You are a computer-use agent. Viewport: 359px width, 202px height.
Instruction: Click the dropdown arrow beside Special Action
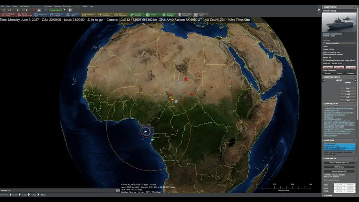(65, 10)
